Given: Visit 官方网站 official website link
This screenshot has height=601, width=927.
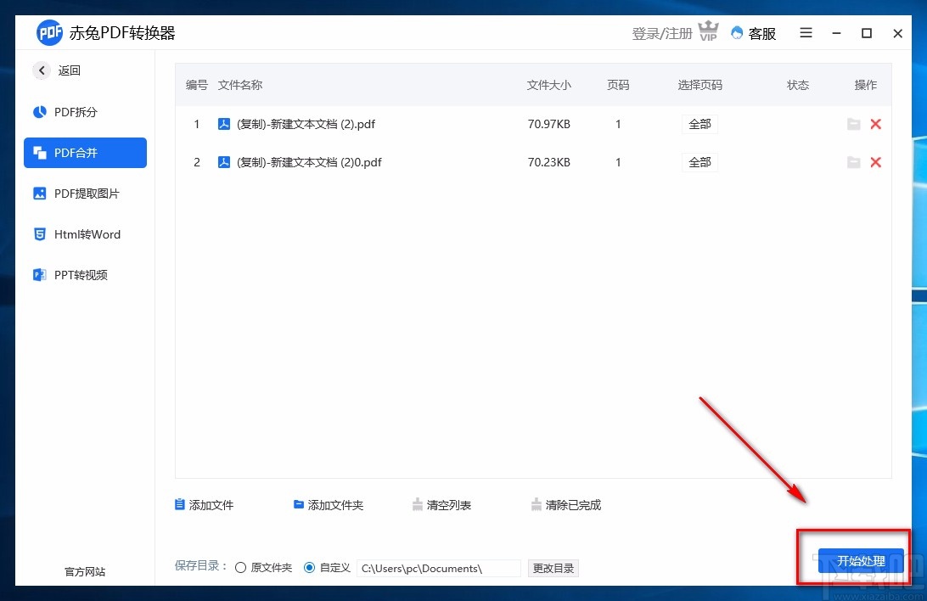Looking at the screenshot, I should tap(83, 571).
